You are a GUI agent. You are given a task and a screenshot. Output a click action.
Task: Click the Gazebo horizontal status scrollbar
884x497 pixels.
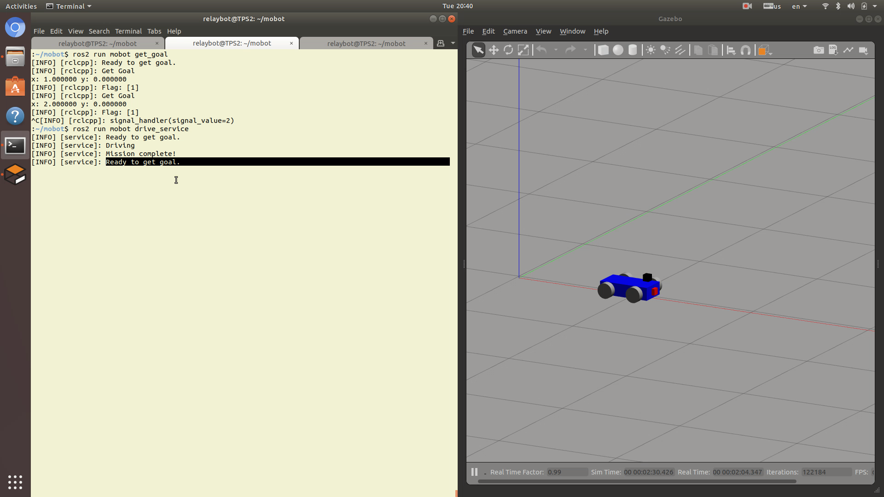coord(637,481)
